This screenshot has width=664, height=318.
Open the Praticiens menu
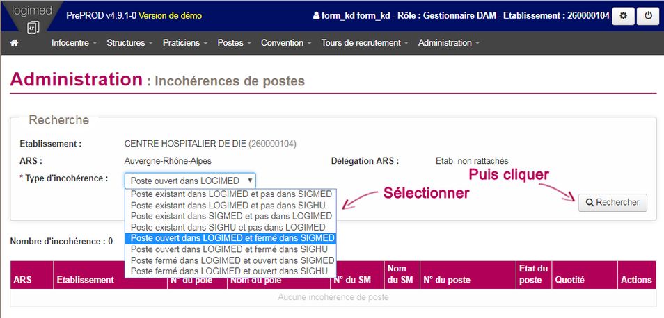(185, 42)
